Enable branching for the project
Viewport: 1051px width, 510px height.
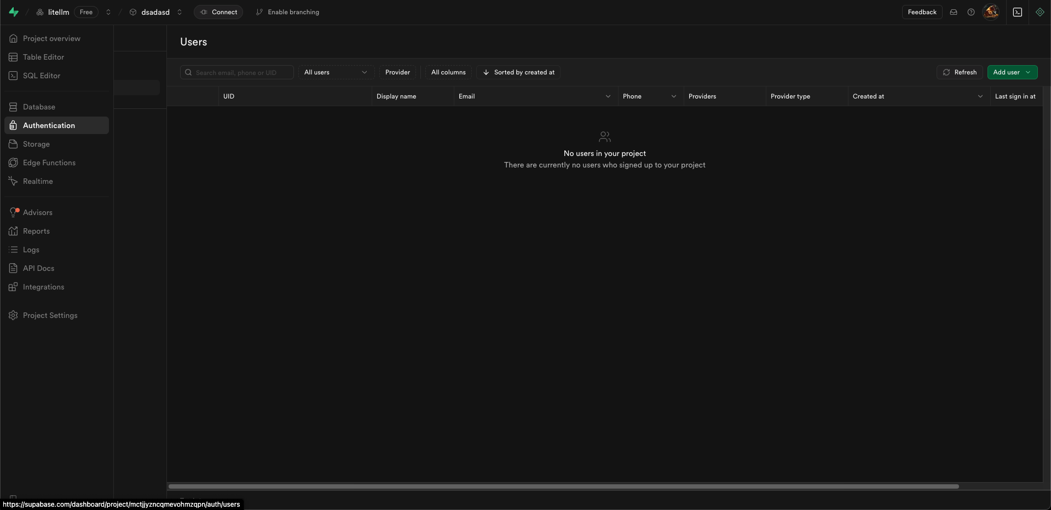(x=287, y=11)
